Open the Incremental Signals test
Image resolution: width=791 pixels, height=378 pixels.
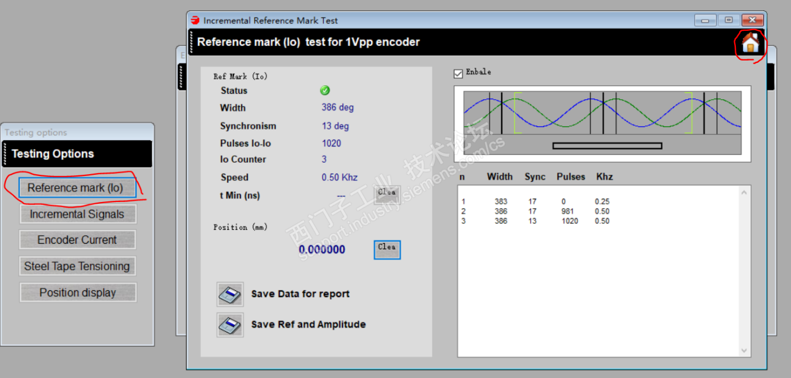pos(77,214)
